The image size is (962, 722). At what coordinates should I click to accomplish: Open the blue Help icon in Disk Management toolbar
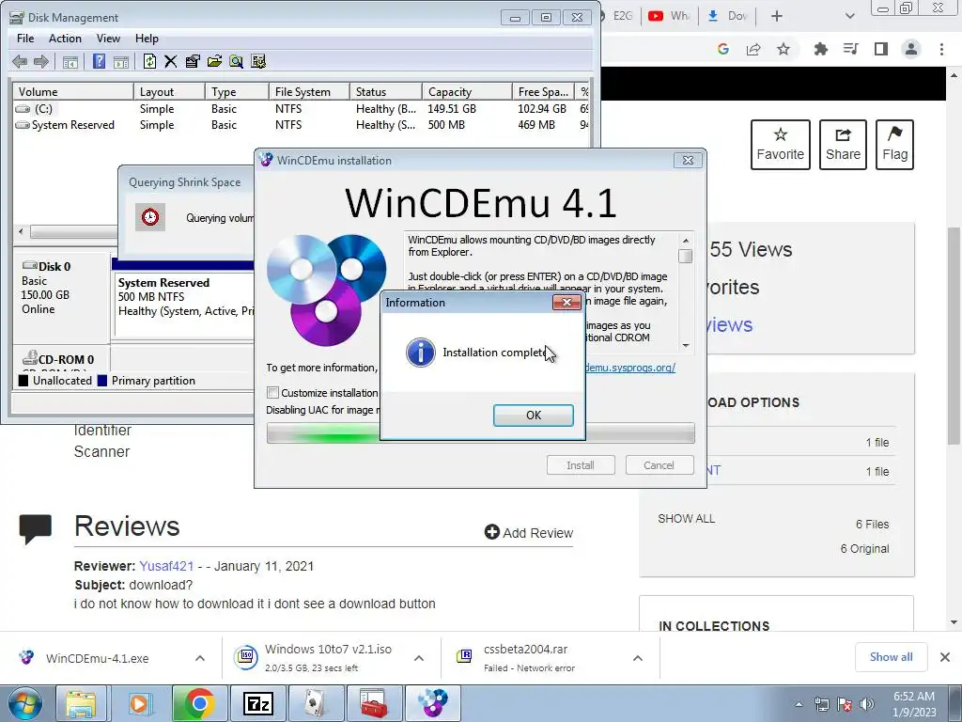[x=99, y=61]
